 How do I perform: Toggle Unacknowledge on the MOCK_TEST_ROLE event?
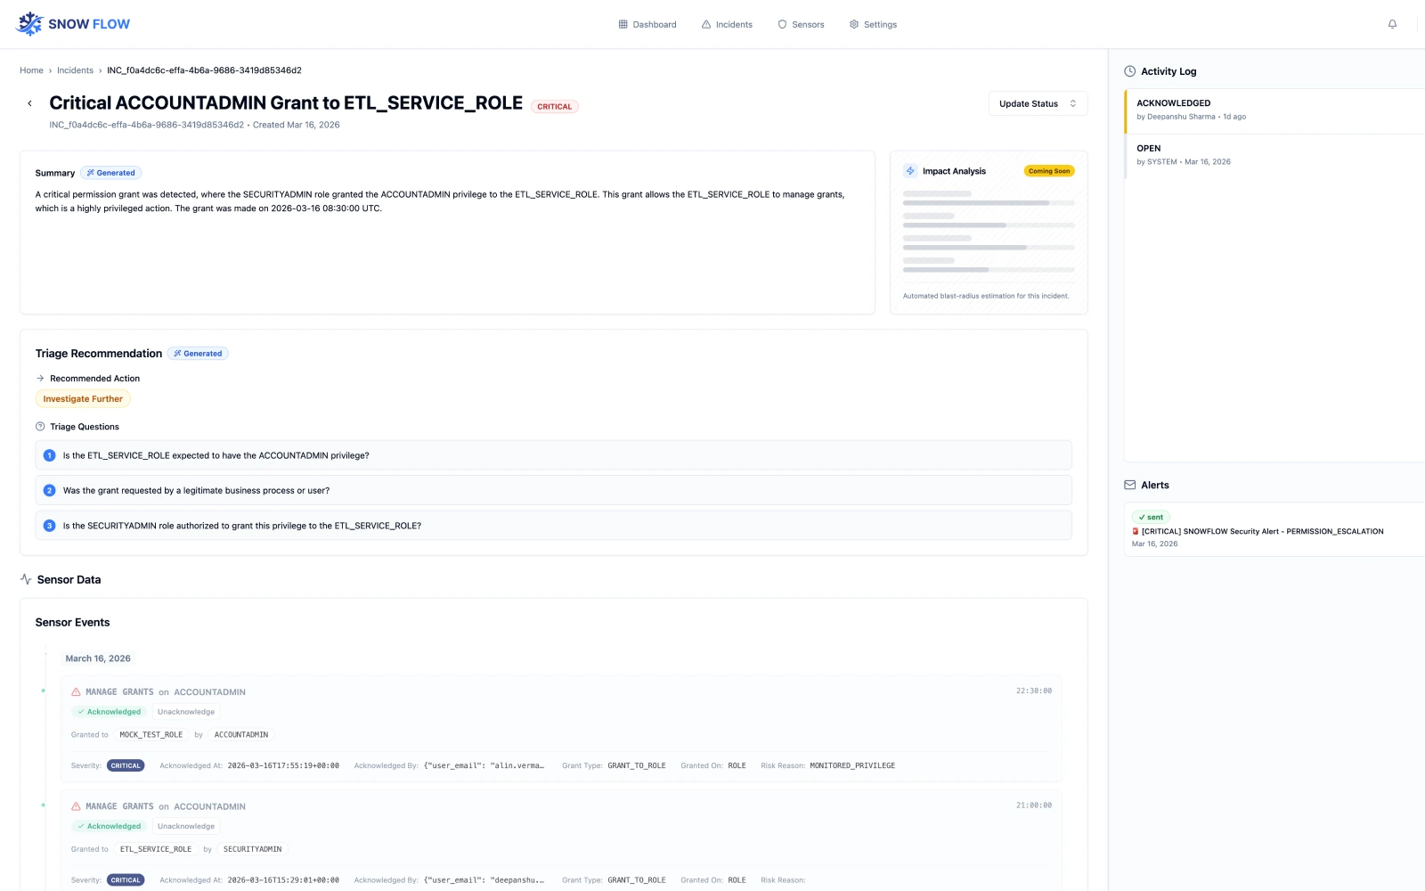(x=186, y=712)
